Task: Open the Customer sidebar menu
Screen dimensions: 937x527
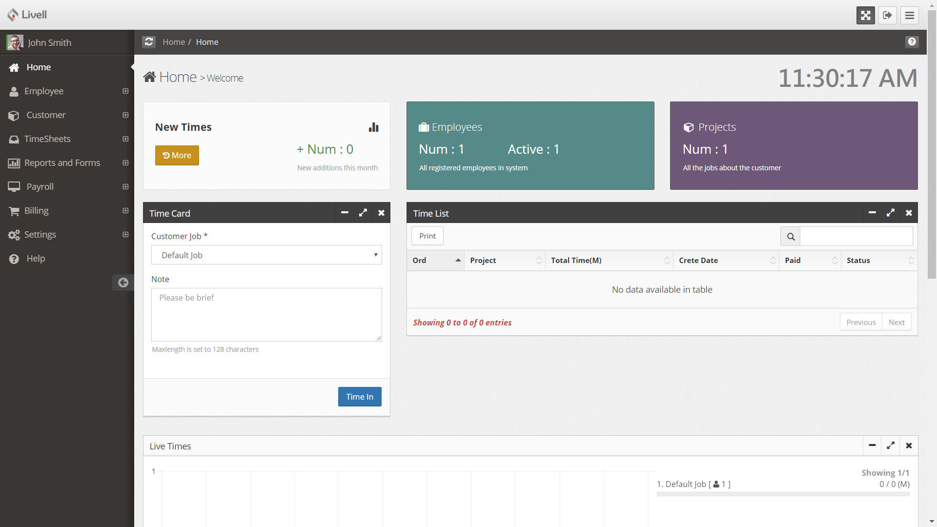Action: pos(67,115)
